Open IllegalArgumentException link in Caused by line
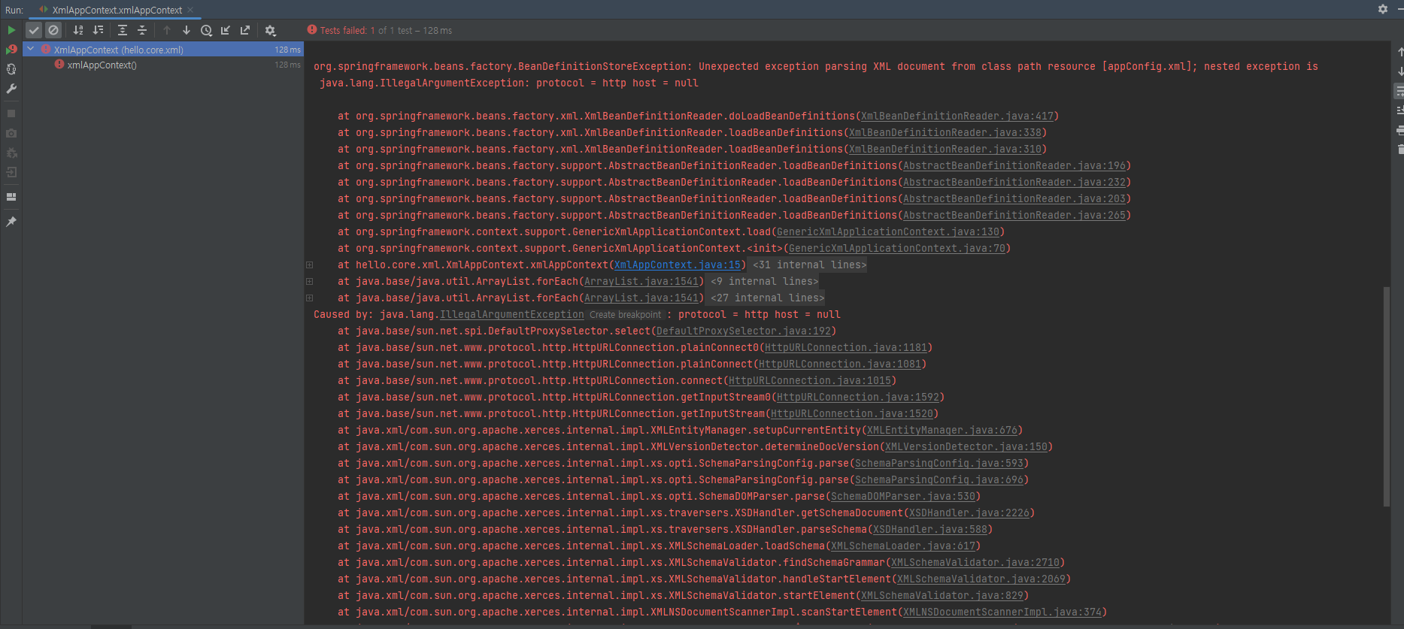The width and height of the screenshot is (1404, 629). point(511,314)
